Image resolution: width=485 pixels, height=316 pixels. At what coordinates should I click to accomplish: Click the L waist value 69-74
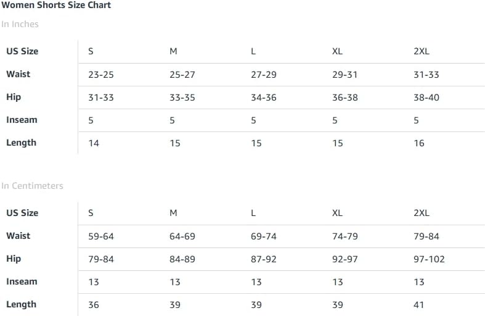[x=264, y=236]
